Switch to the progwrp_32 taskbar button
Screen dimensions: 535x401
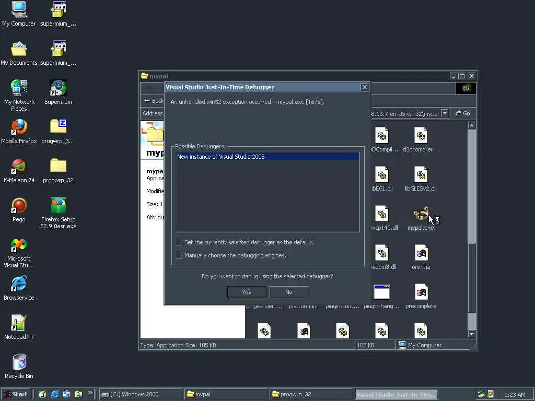pyautogui.click(x=311, y=394)
